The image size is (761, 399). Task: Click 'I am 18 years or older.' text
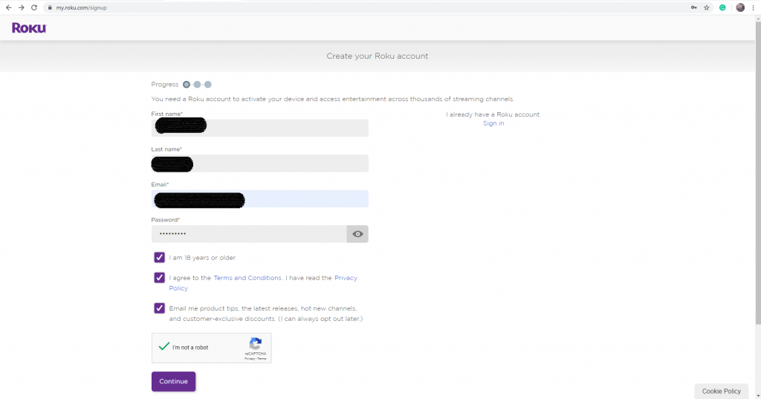203,258
